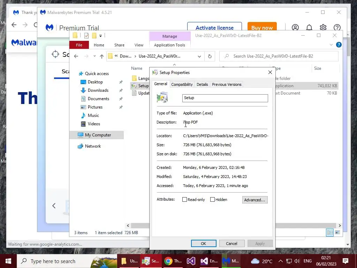The width and height of the screenshot is (357, 268).
Task: Open the Previous Versions tab
Action: (x=227, y=84)
